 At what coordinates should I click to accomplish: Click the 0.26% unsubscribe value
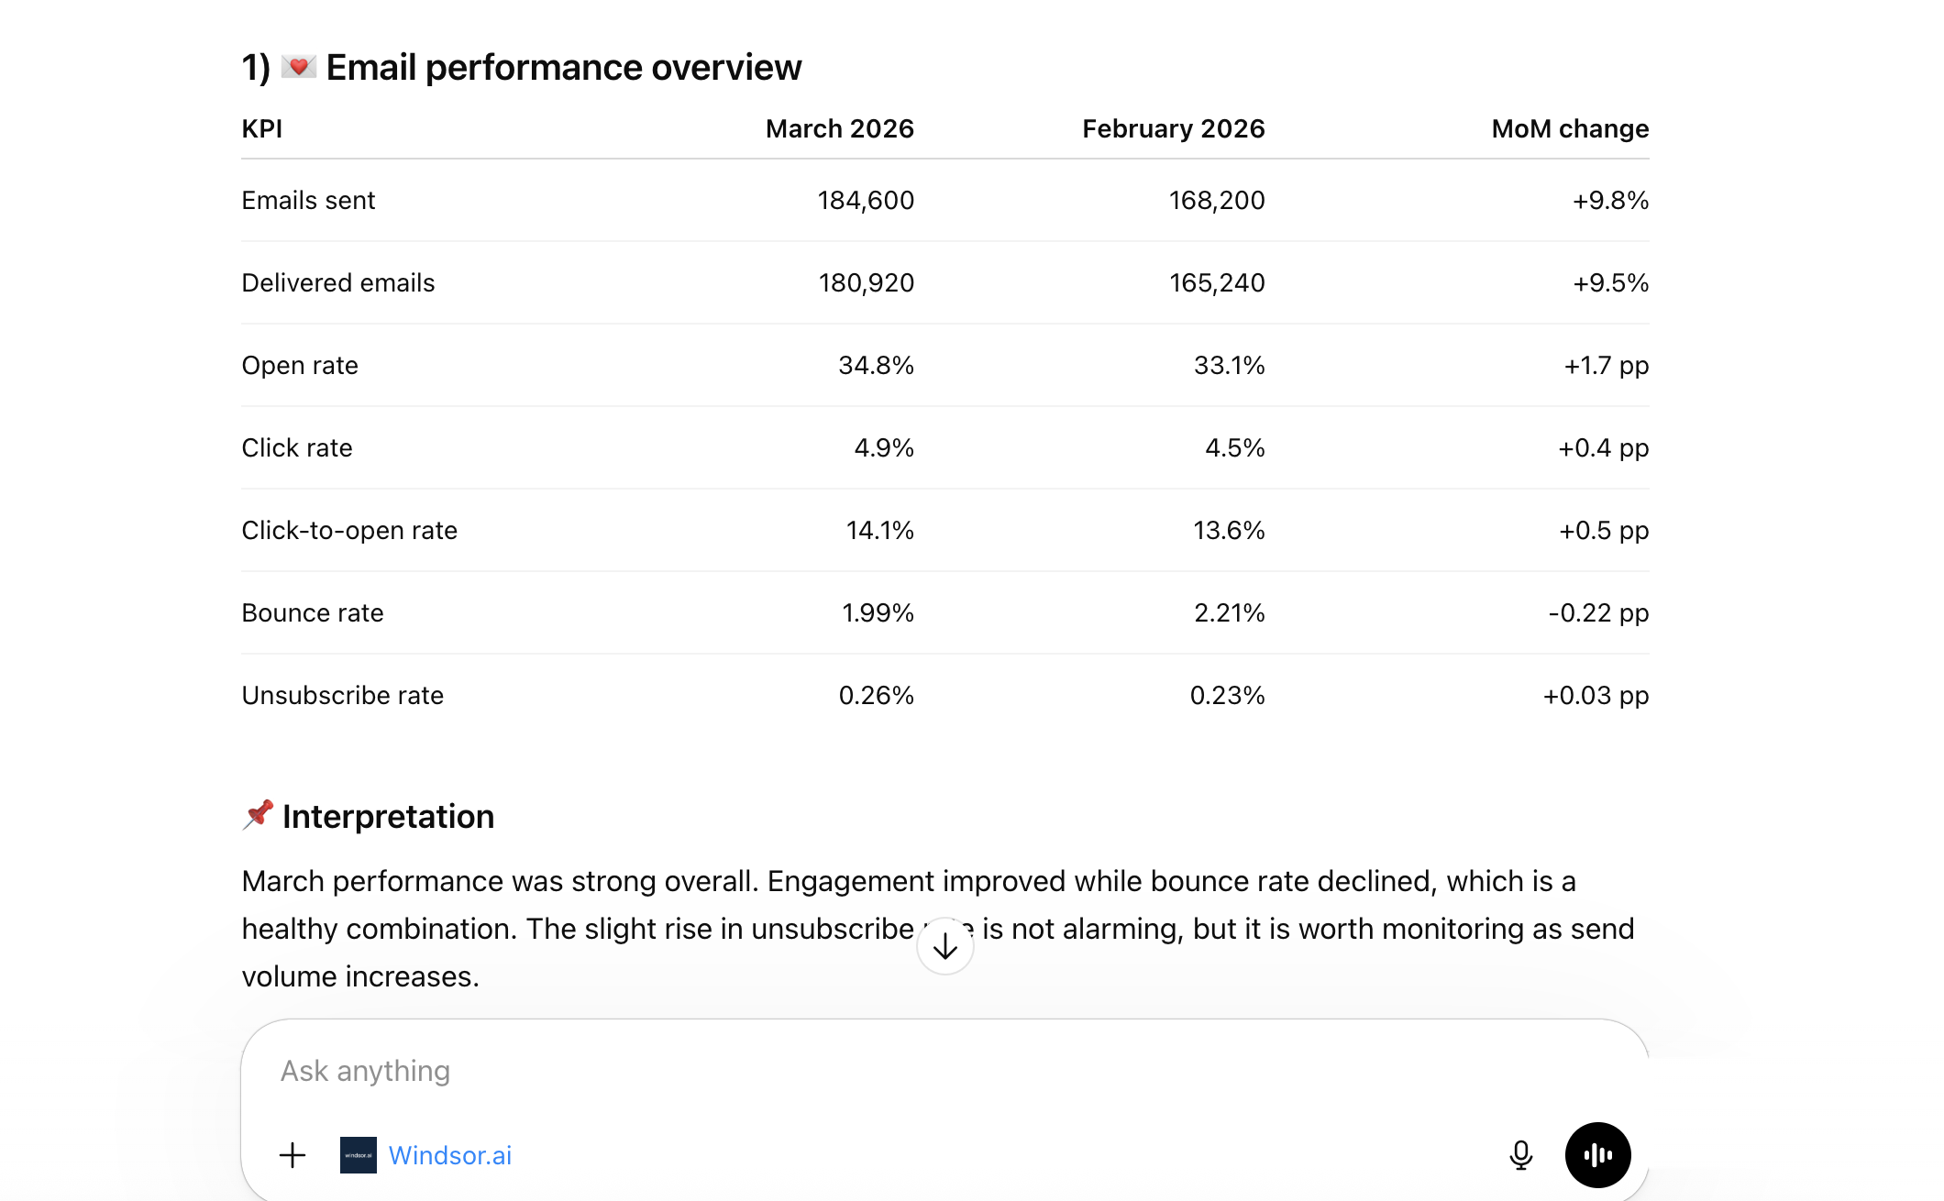pos(876,695)
